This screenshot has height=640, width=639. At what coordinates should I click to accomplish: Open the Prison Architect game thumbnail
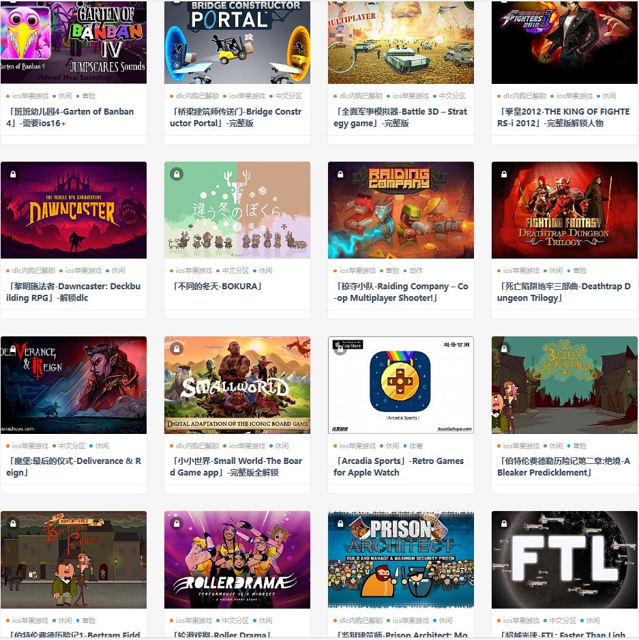[x=401, y=559]
